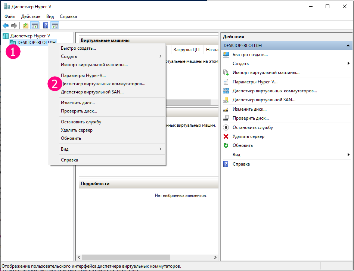Click the scroll left arrow in center pane

point(79,257)
